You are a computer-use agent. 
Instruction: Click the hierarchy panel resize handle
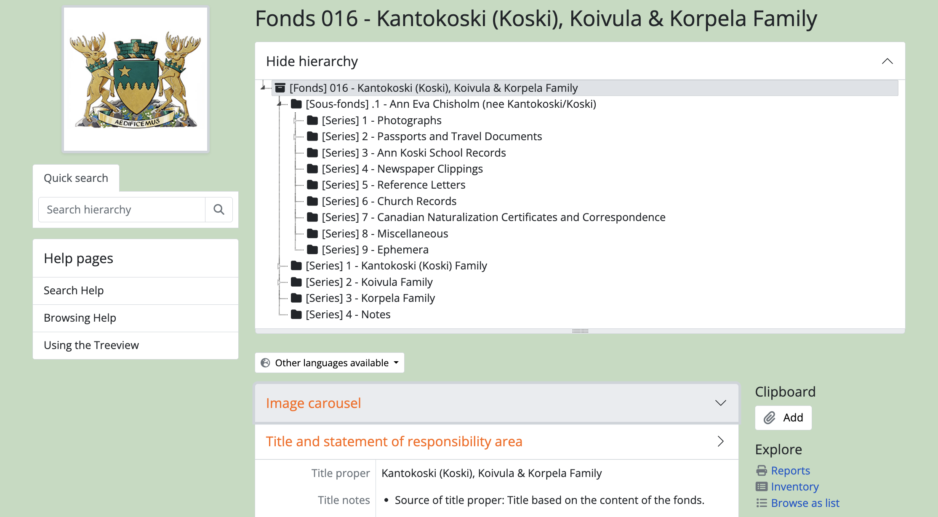pos(580,331)
